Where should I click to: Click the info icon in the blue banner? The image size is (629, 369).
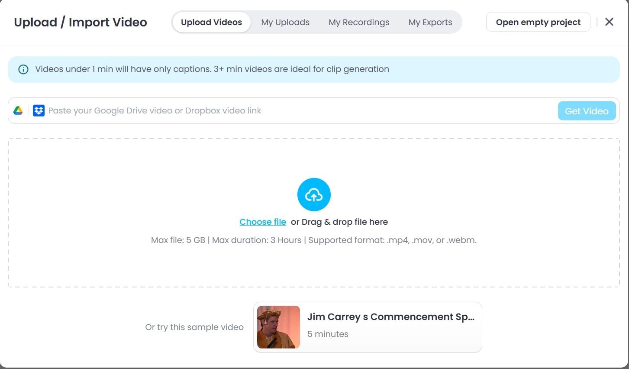23,69
